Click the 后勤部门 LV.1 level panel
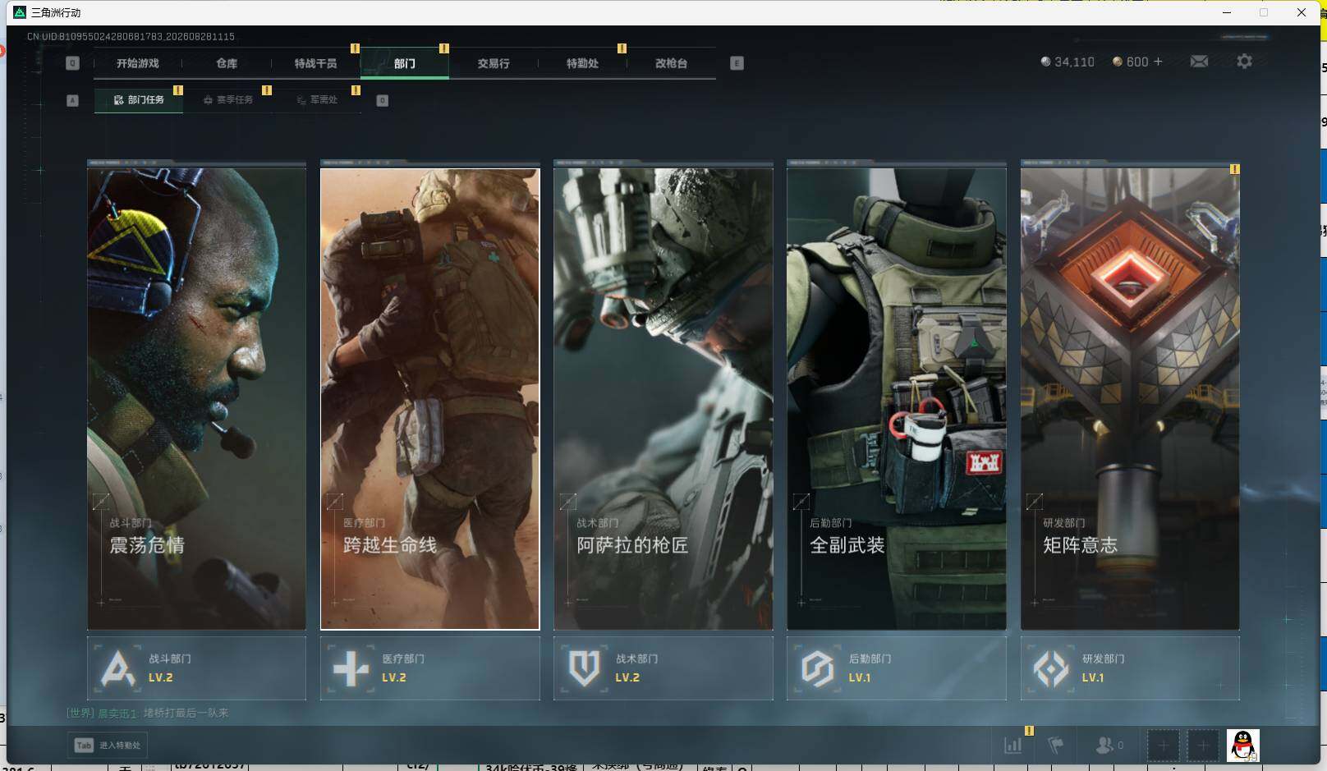The height and width of the screenshot is (771, 1327). 896,668
